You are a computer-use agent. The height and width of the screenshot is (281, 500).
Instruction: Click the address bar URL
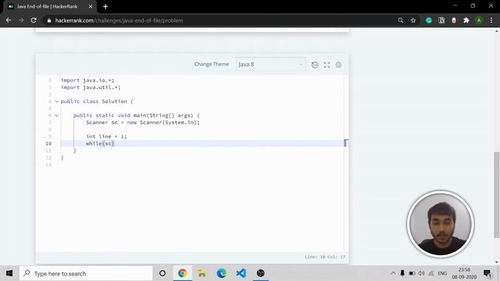click(x=119, y=20)
